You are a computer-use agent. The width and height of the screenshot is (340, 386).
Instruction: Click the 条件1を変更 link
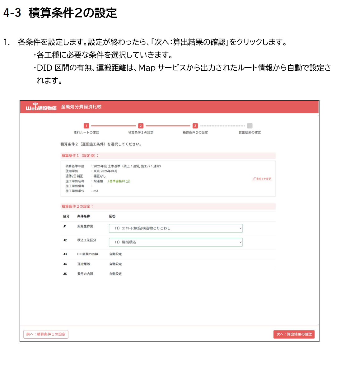click(x=262, y=179)
